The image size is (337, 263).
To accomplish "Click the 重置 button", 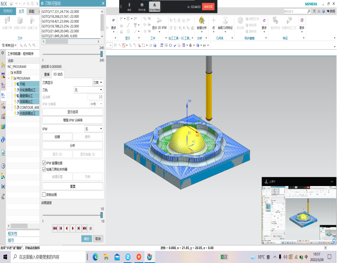I will point(73,186).
